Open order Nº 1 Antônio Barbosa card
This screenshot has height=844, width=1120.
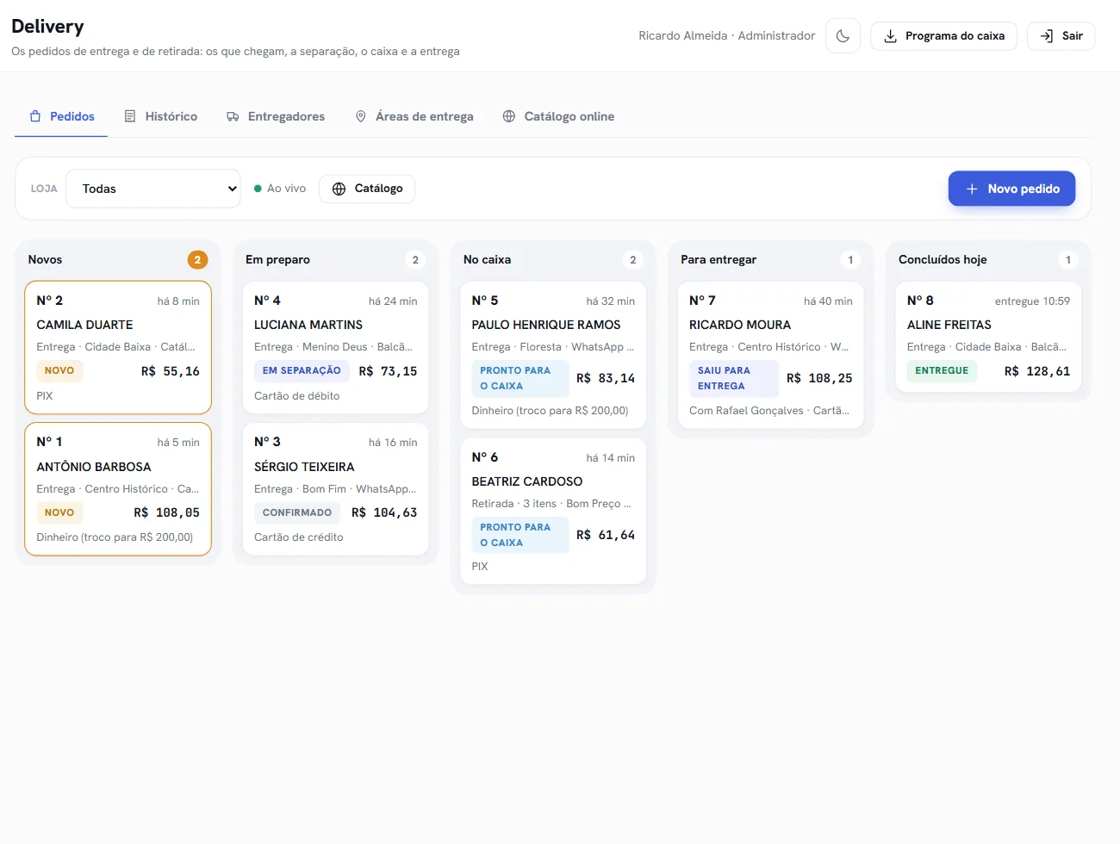[118, 489]
